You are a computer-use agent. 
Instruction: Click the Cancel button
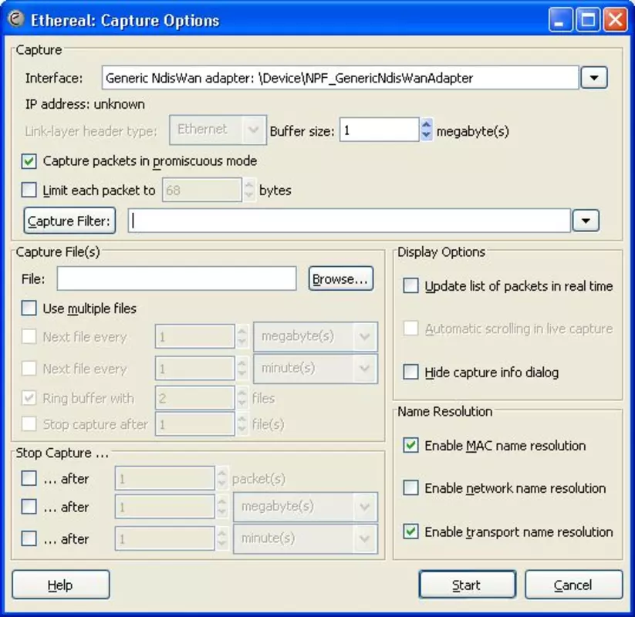pyautogui.click(x=574, y=585)
